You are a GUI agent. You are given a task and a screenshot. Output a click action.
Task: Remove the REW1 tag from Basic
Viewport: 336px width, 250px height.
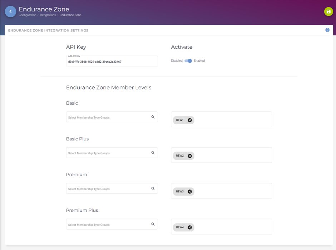(189, 120)
